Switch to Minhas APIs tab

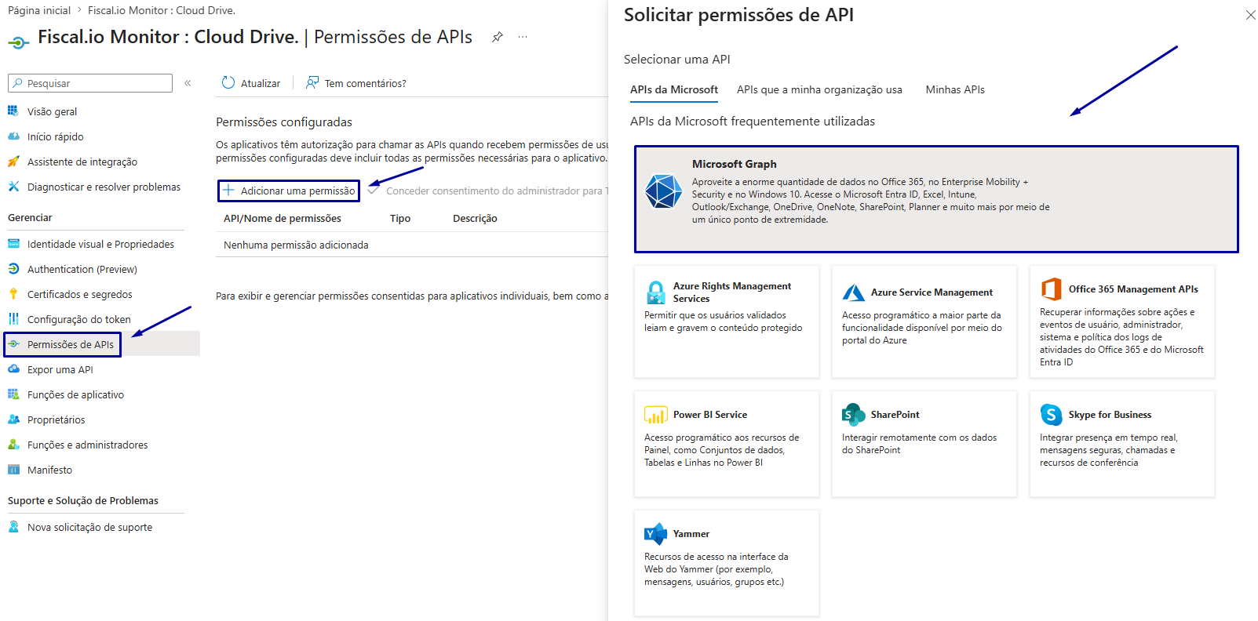coord(955,89)
